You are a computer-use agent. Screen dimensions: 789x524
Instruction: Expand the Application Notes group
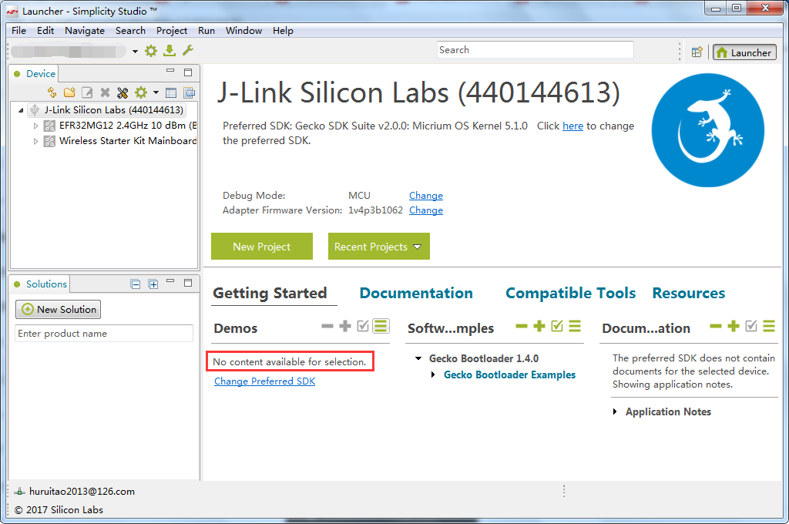614,411
